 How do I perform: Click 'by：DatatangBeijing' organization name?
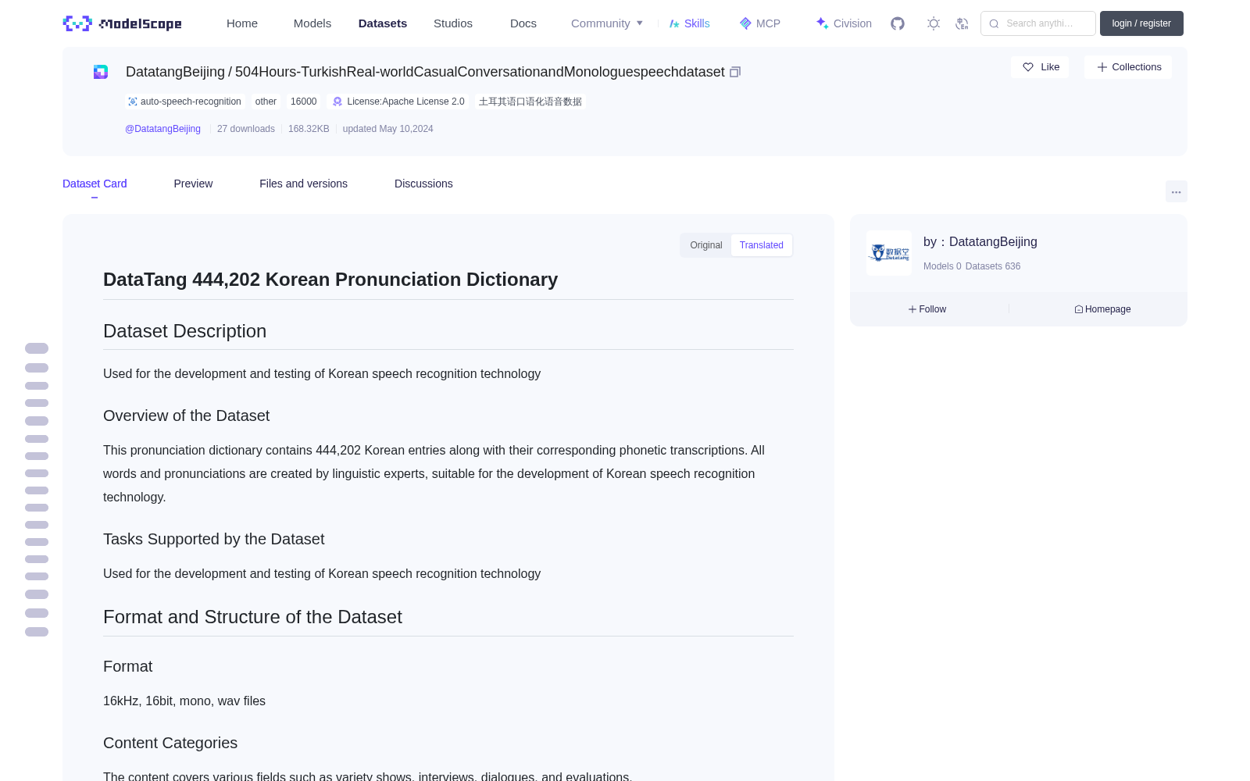(x=980, y=242)
